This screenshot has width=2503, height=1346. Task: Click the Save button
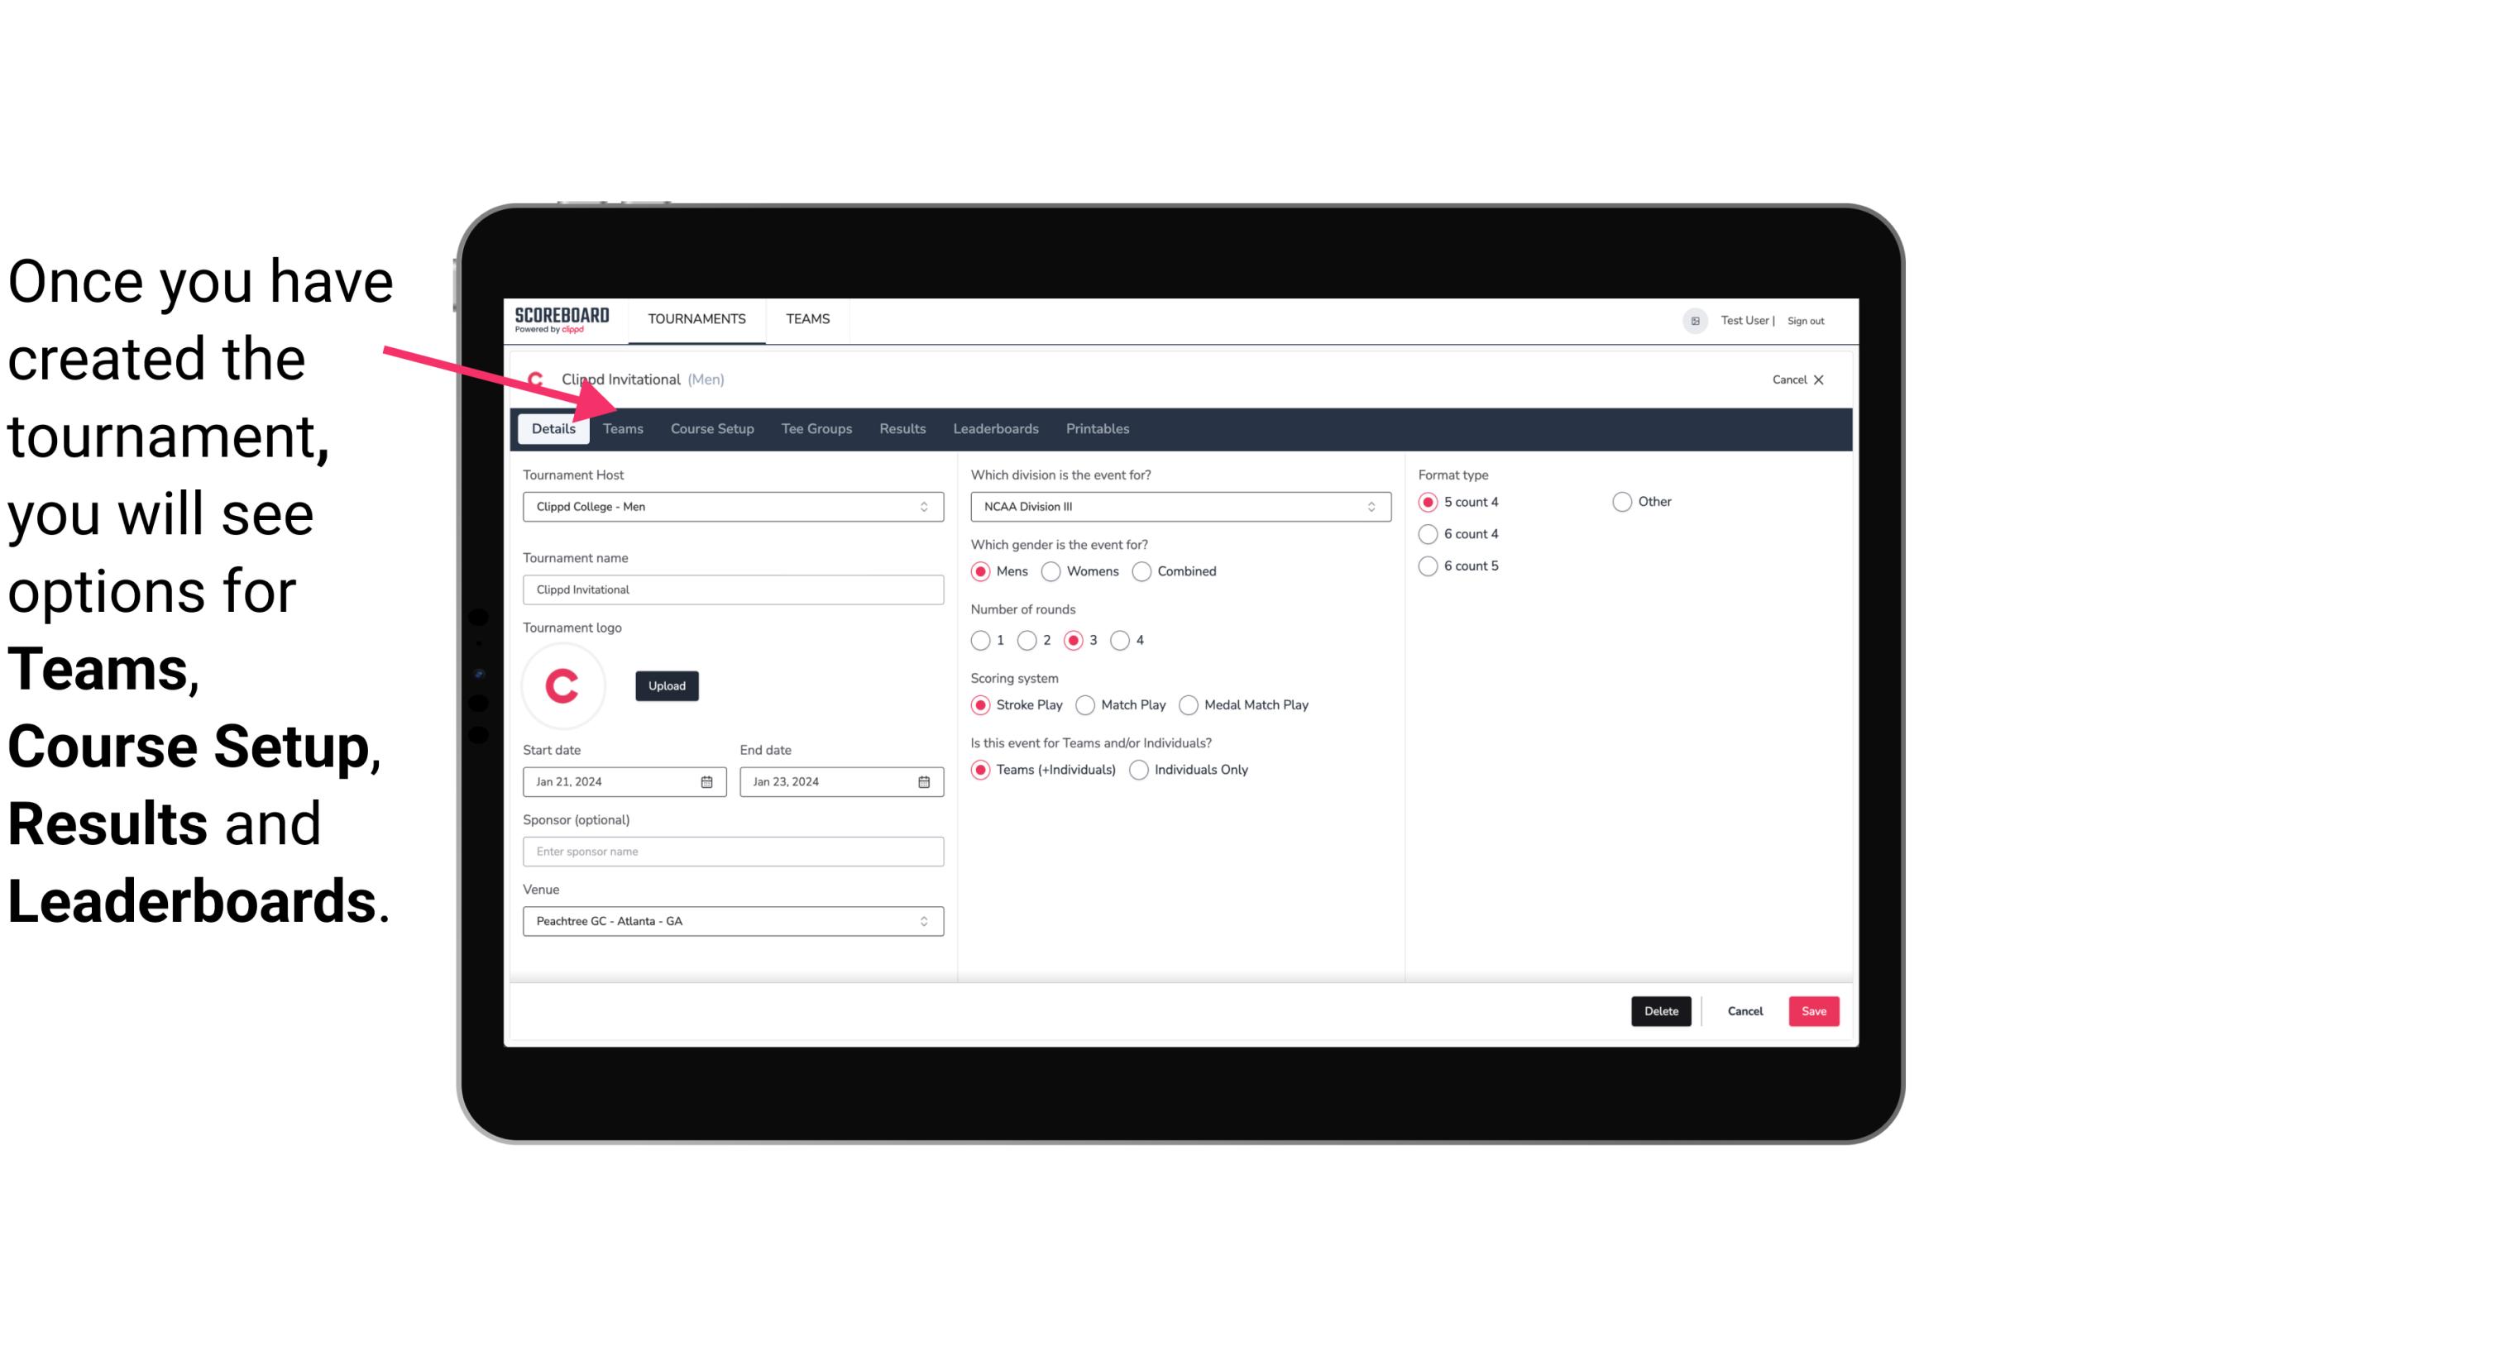[x=1813, y=1009]
